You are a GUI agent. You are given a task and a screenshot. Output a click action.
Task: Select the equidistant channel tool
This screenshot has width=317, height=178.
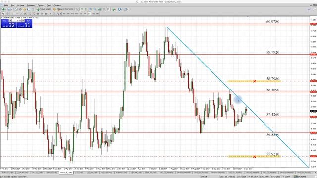tap(25, 14)
